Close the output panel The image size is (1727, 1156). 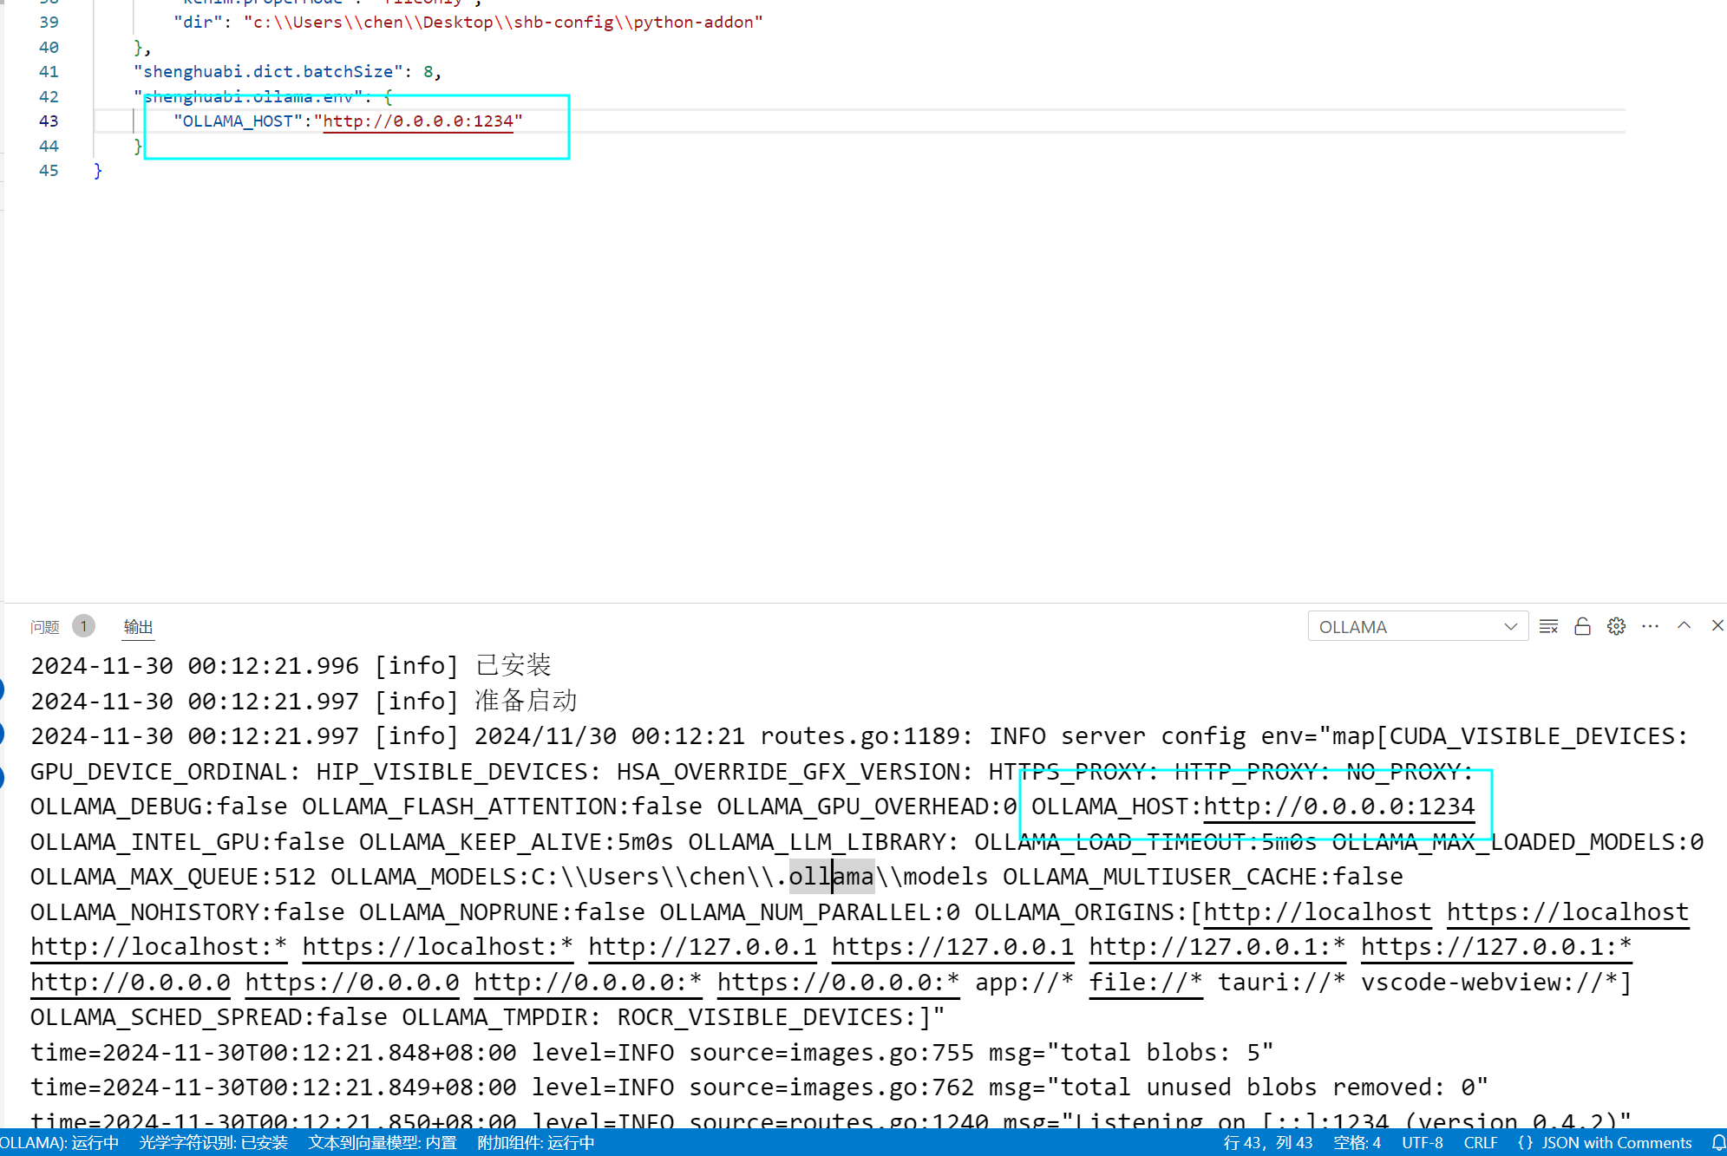click(x=1717, y=625)
